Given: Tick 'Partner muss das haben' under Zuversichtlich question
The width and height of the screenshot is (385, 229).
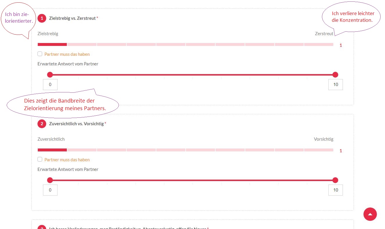Looking at the screenshot, I should pos(40,159).
